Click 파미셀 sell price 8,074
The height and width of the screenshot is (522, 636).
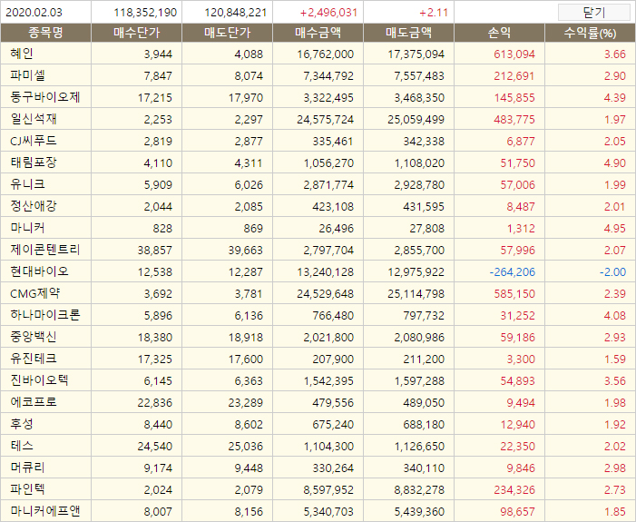click(249, 76)
